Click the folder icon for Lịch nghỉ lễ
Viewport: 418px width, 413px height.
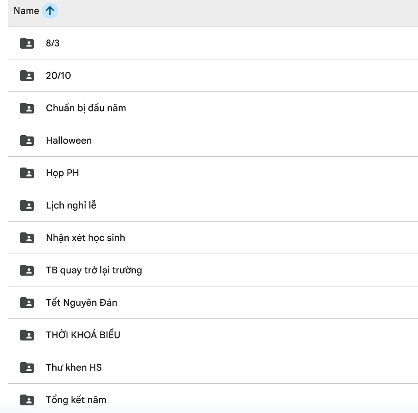tap(27, 205)
